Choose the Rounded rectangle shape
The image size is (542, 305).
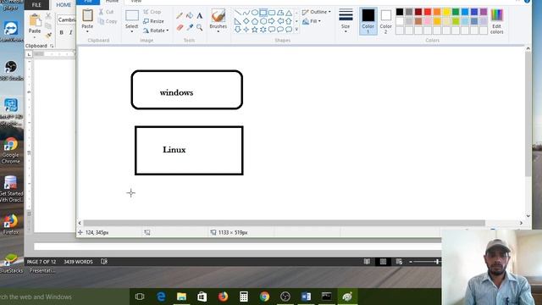tap(272, 13)
